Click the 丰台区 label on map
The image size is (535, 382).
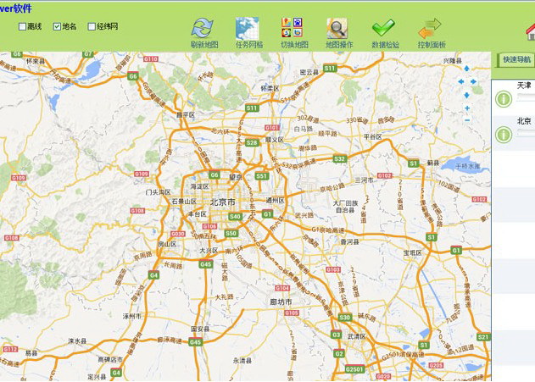[x=198, y=214]
